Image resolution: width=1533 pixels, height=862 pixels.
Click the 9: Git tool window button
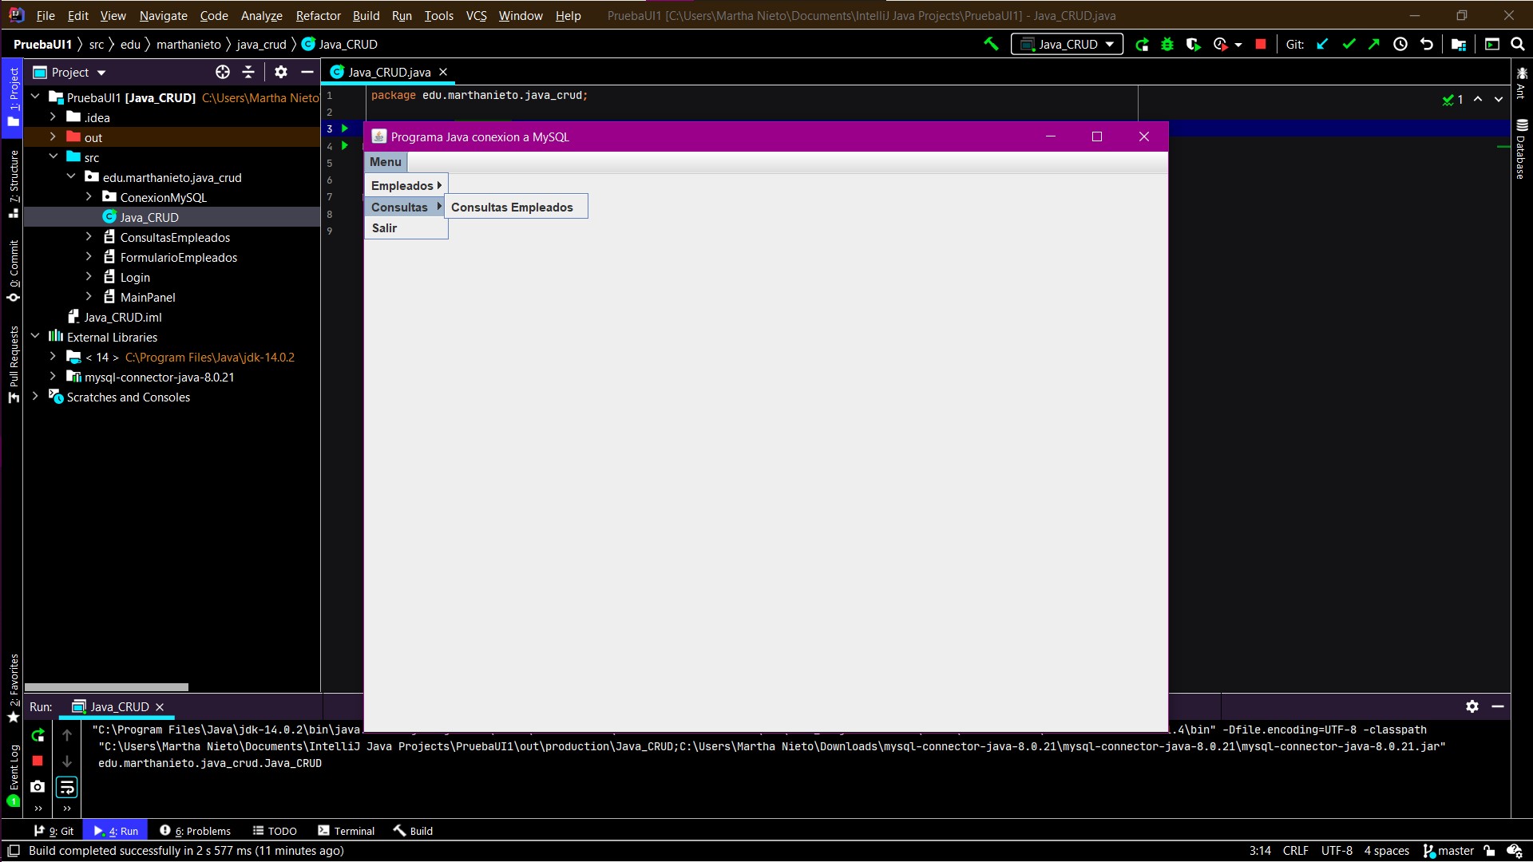(x=53, y=831)
